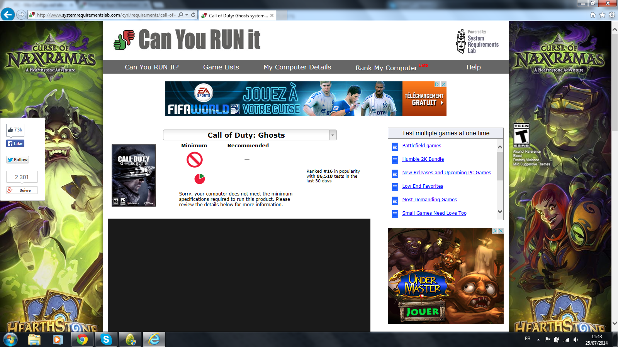Viewport: 618px width, 347px height.
Task: Open the game selection dropdown arrow
Action: (x=333, y=135)
